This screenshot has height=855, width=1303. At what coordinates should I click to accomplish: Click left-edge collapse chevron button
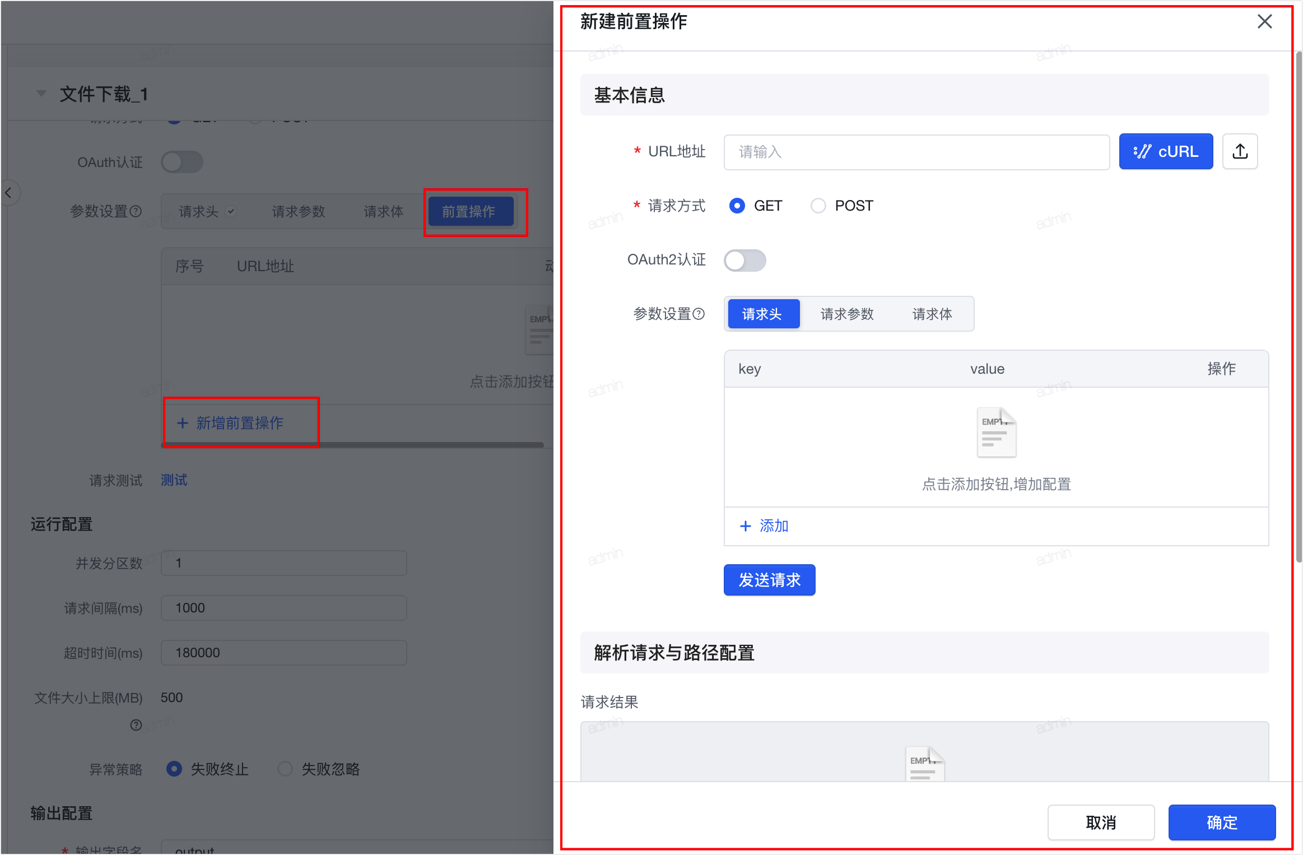coord(9,193)
